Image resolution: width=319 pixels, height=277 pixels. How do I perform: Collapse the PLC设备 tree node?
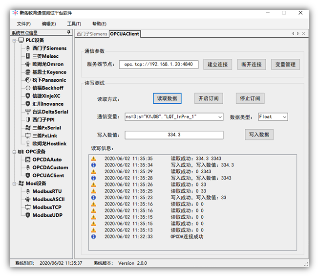tap(14, 41)
